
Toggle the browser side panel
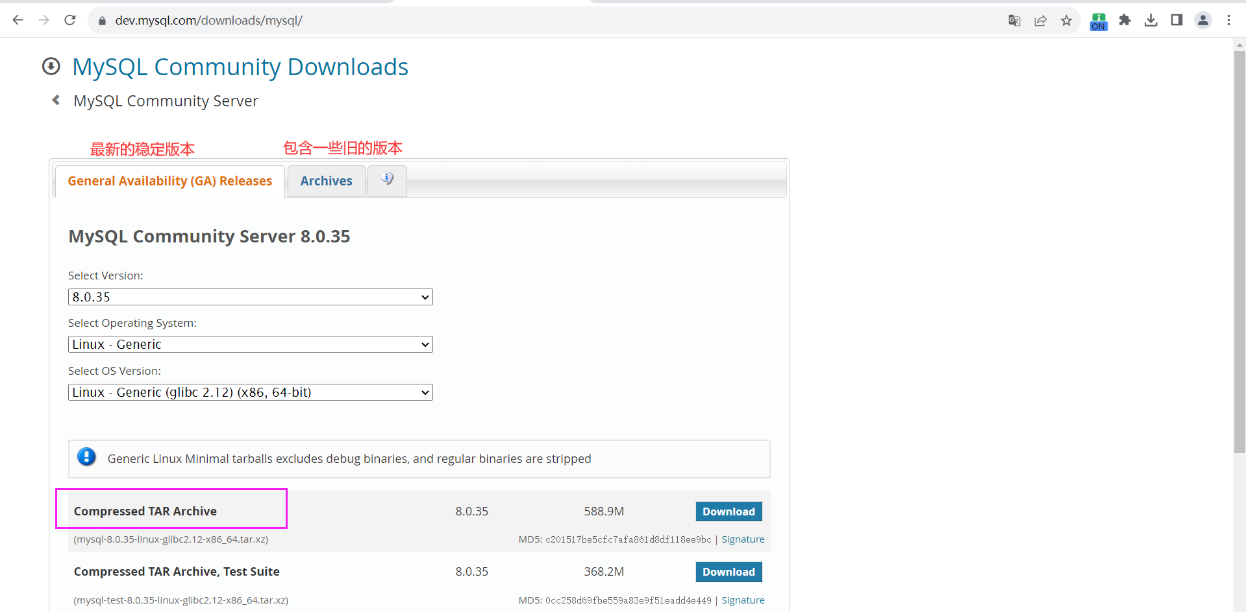pyautogui.click(x=1177, y=20)
